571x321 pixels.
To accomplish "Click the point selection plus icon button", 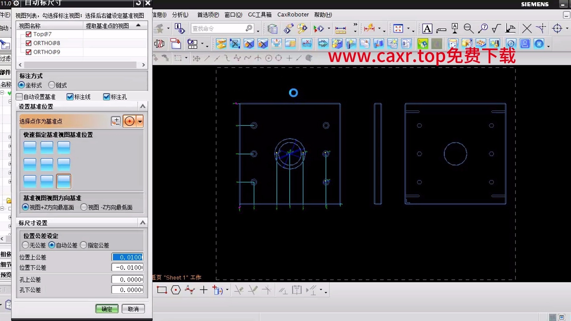I will point(116,121).
